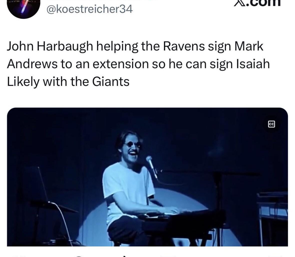The height and width of the screenshot is (257, 295).
Task: Click the word "Giants" in the tweet
Action: pos(111,82)
